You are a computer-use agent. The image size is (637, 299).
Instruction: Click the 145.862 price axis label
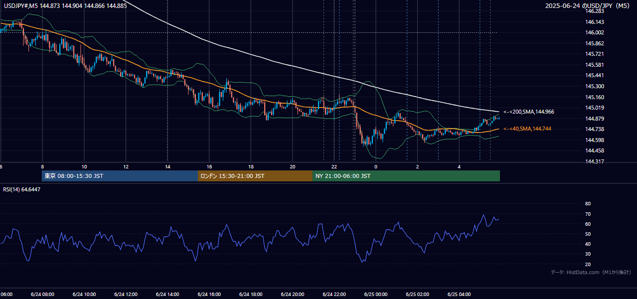(595, 43)
